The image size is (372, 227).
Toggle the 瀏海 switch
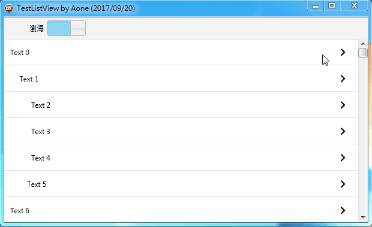click(x=66, y=28)
